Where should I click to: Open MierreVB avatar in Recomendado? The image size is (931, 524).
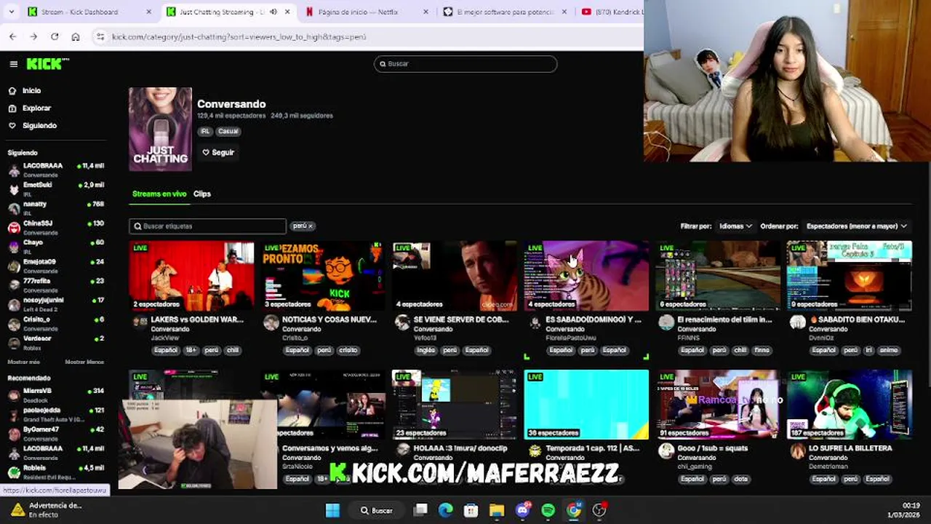click(14, 395)
